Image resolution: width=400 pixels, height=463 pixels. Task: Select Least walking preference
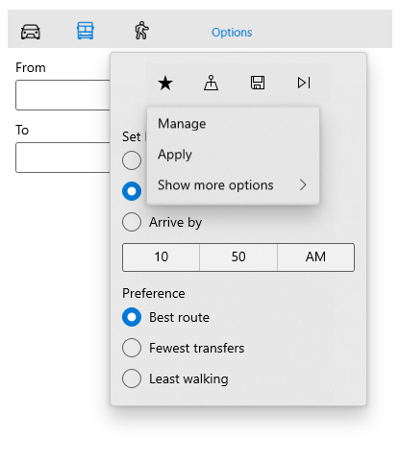(175, 378)
